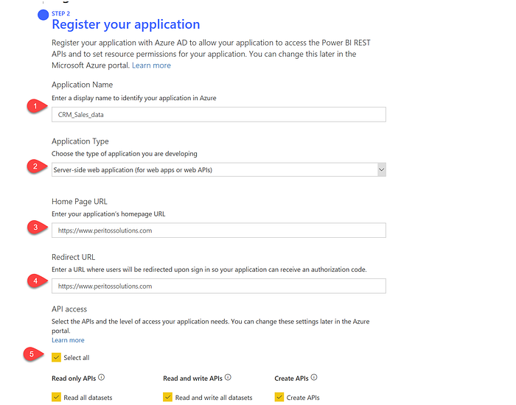Click red callout marker number 1

click(x=37, y=106)
